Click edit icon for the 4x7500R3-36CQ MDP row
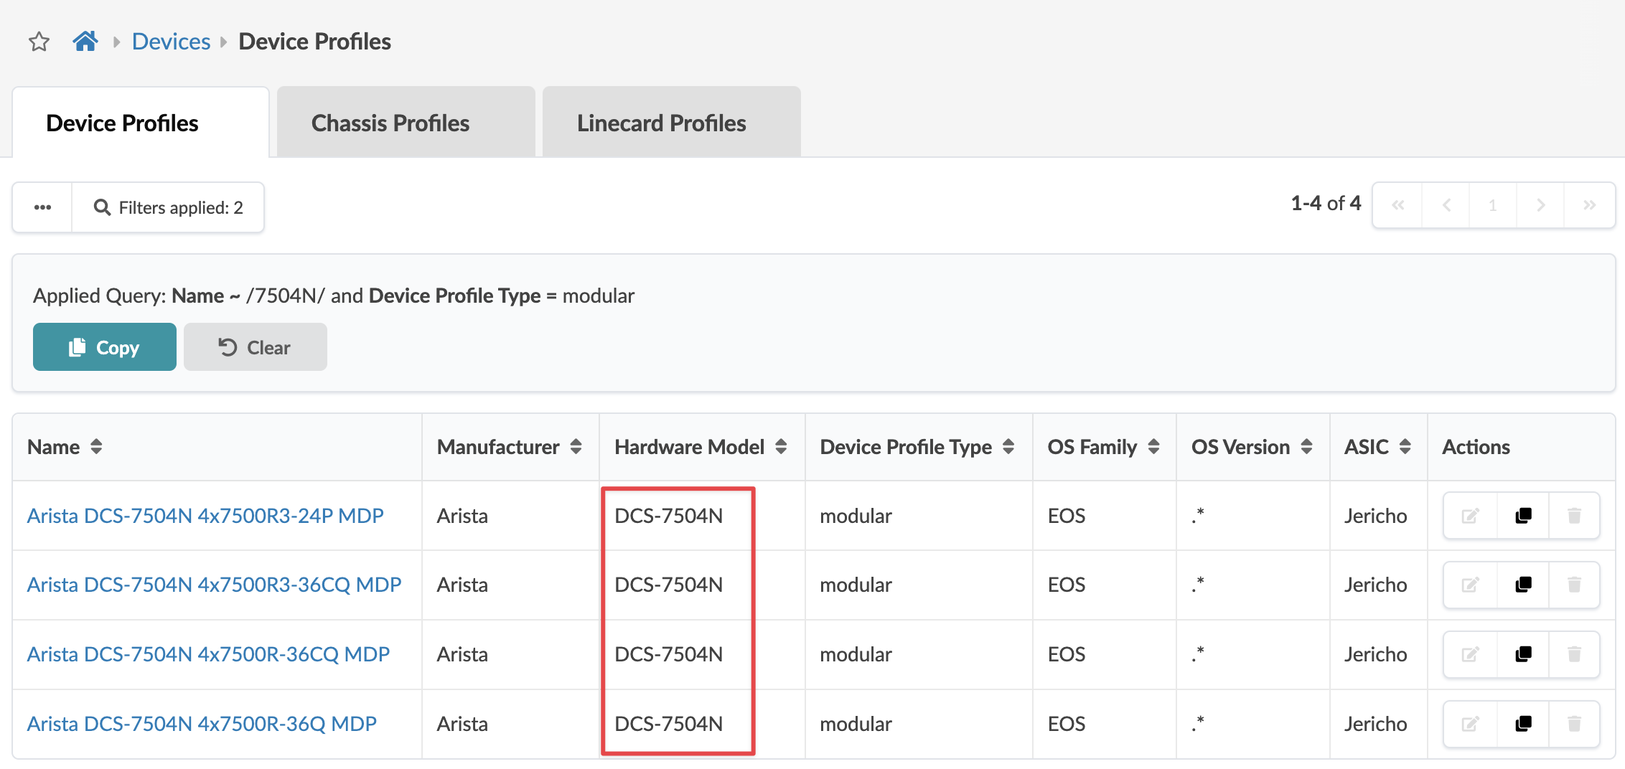1625x769 pixels. point(1470,585)
